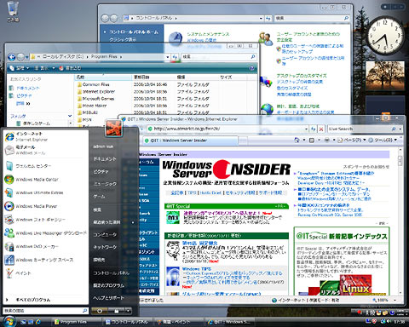Screen dimensions: 409x327
Task: Open the IE address bar dropdown
Action: tap(306, 129)
